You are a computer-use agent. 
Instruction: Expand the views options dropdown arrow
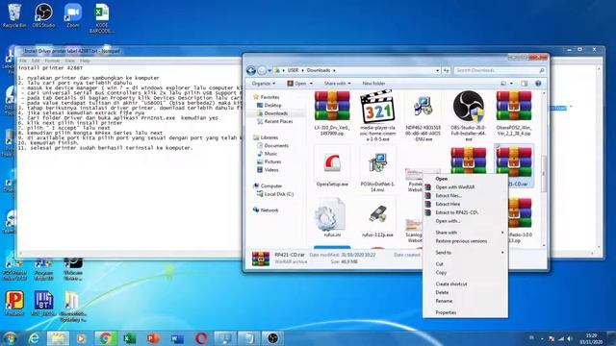pos(511,84)
